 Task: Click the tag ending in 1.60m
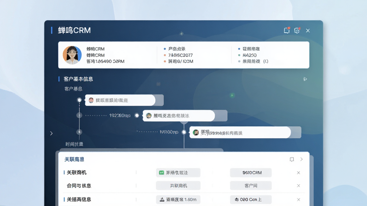(178, 200)
